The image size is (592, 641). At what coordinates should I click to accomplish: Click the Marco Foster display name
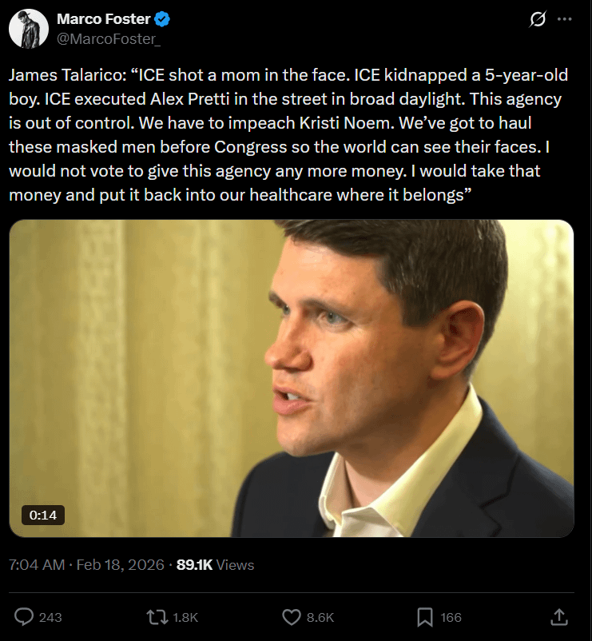(x=104, y=19)
